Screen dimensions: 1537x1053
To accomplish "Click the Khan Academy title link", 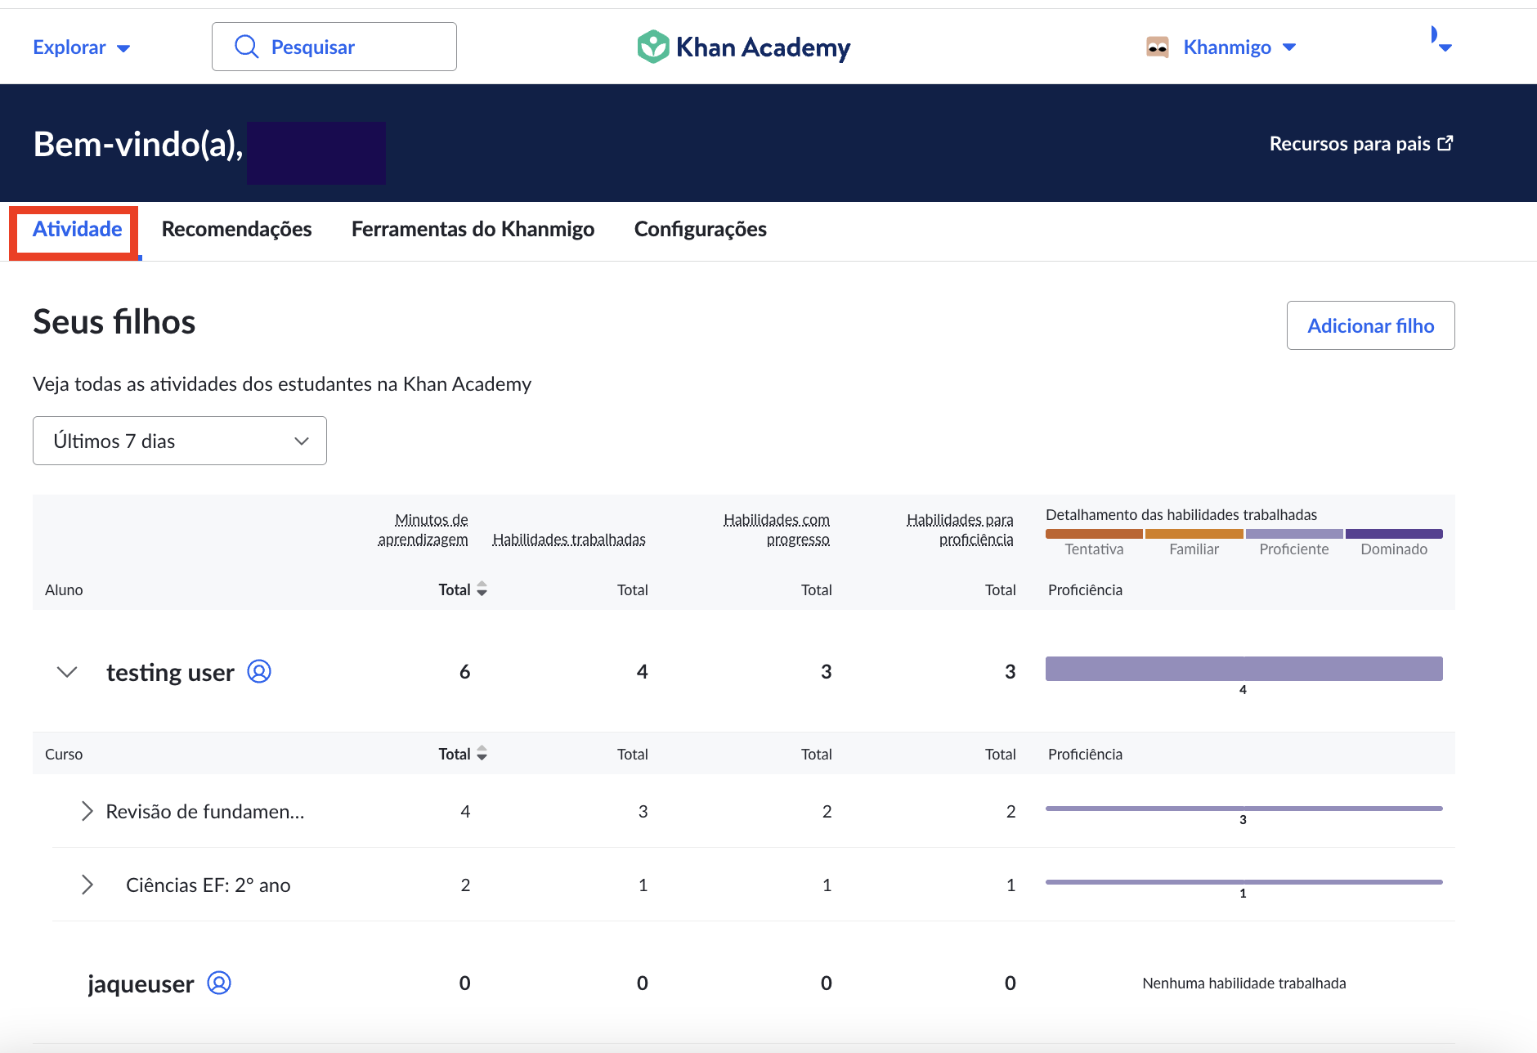I will click(763, 47).
